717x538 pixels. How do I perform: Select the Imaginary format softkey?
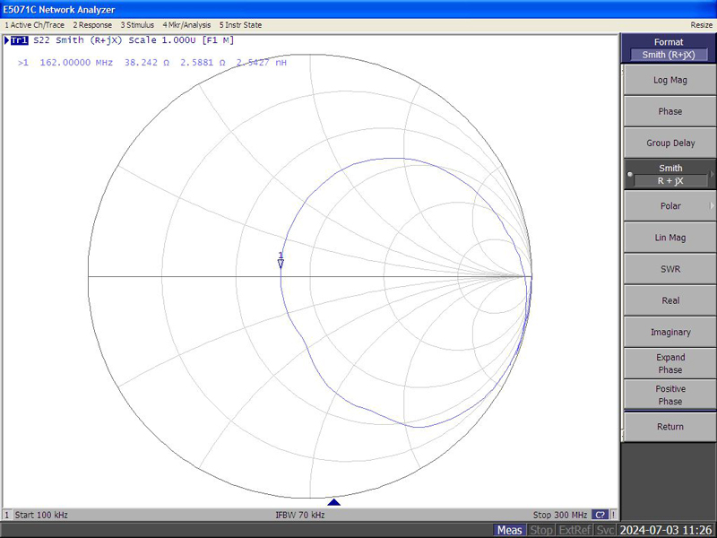[x=669, y=332]
